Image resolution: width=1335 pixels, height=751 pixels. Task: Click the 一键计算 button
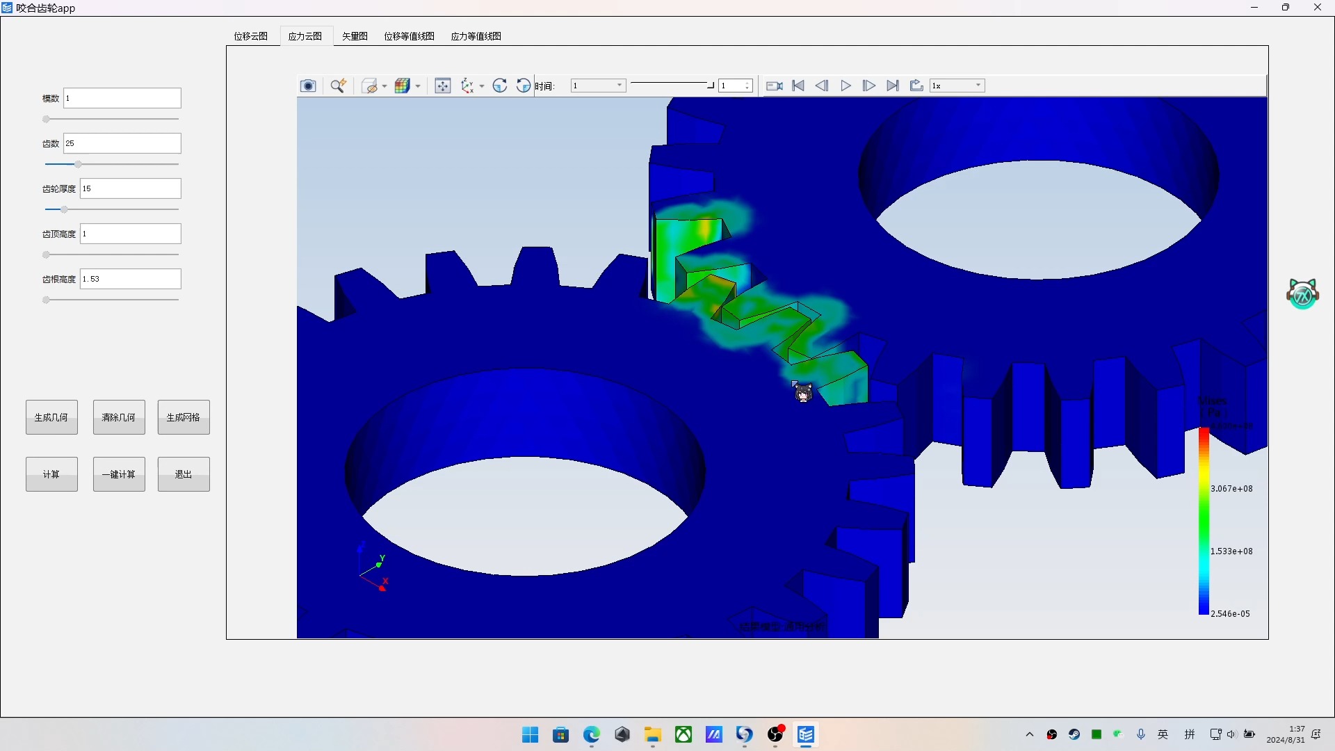[119, 474]
